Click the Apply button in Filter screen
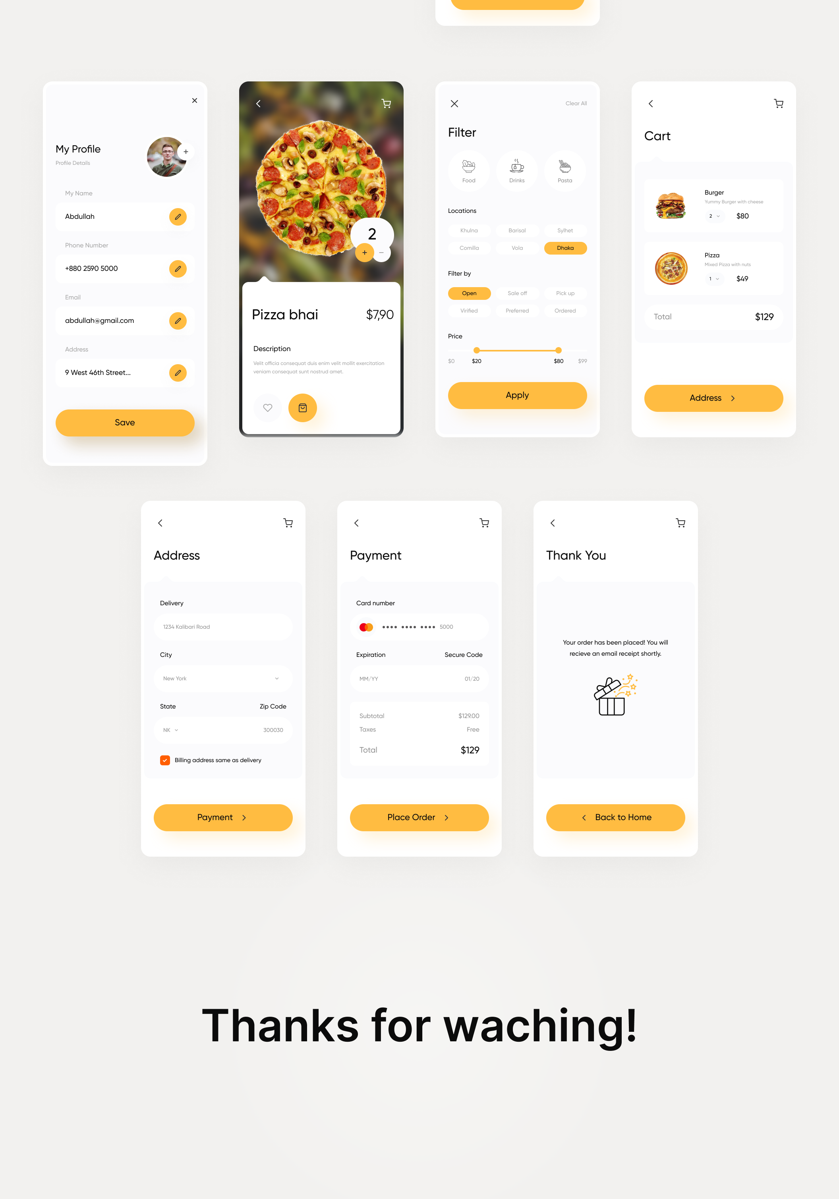839x1199 pixels. point(516,394)
